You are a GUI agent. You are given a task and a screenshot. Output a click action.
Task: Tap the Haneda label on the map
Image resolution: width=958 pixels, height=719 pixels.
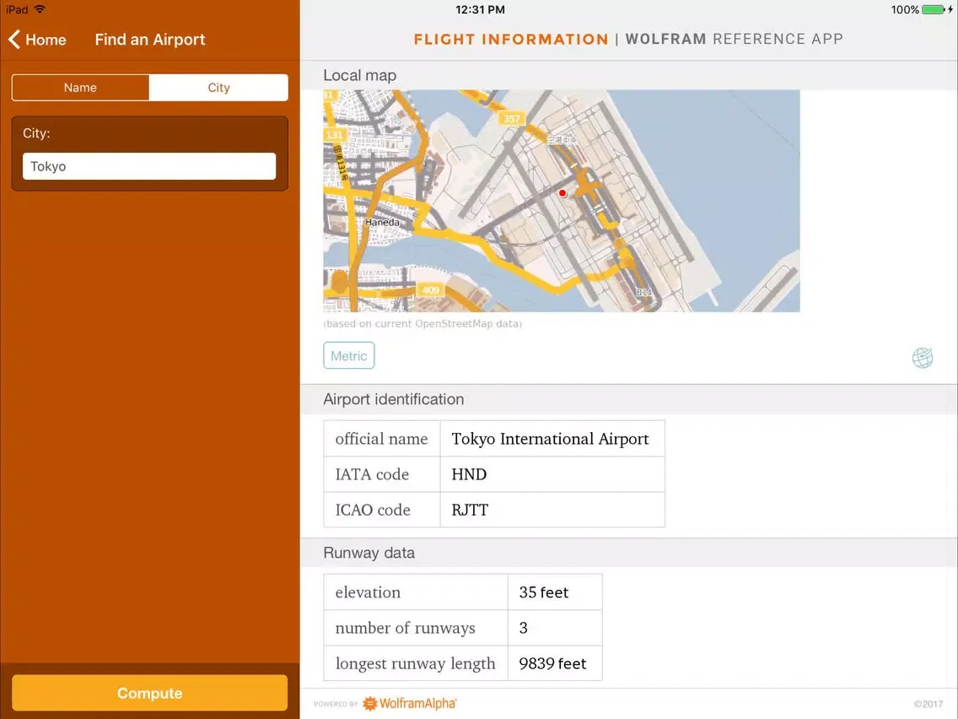click(x=383, y=223)
